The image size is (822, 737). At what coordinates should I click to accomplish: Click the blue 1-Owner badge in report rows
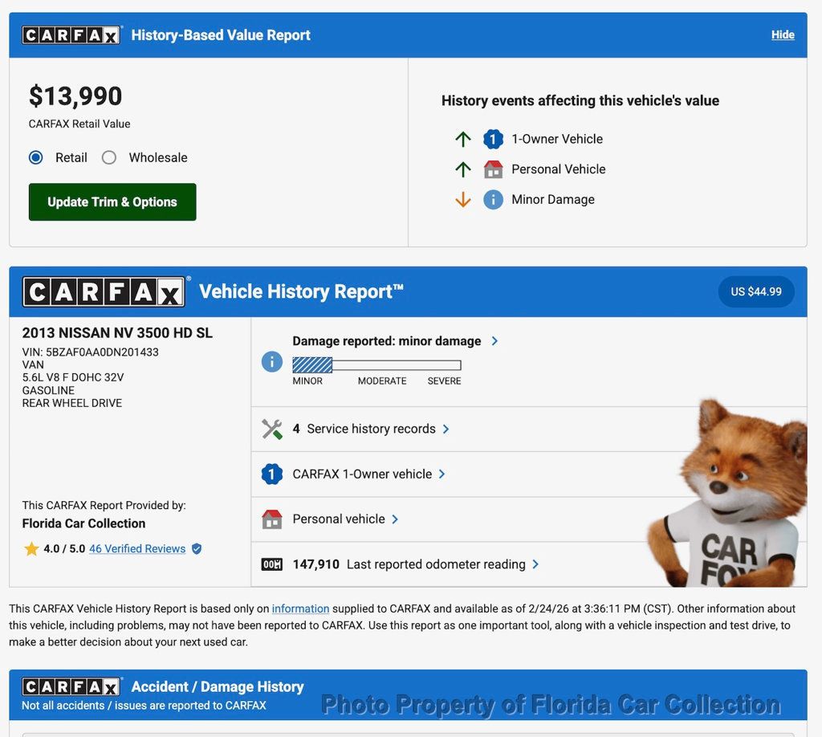272,474
